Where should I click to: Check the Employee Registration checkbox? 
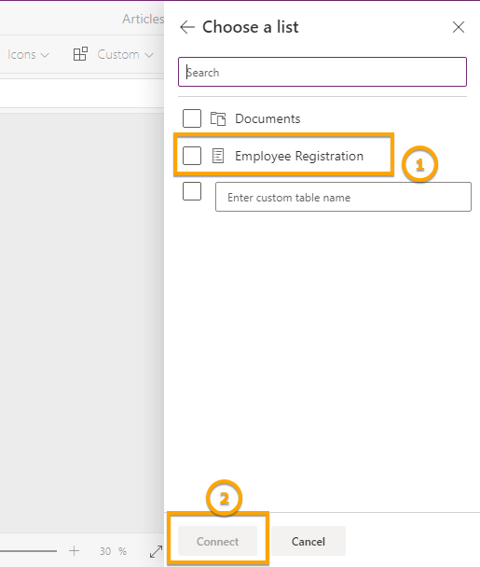[x=192, y=156]
